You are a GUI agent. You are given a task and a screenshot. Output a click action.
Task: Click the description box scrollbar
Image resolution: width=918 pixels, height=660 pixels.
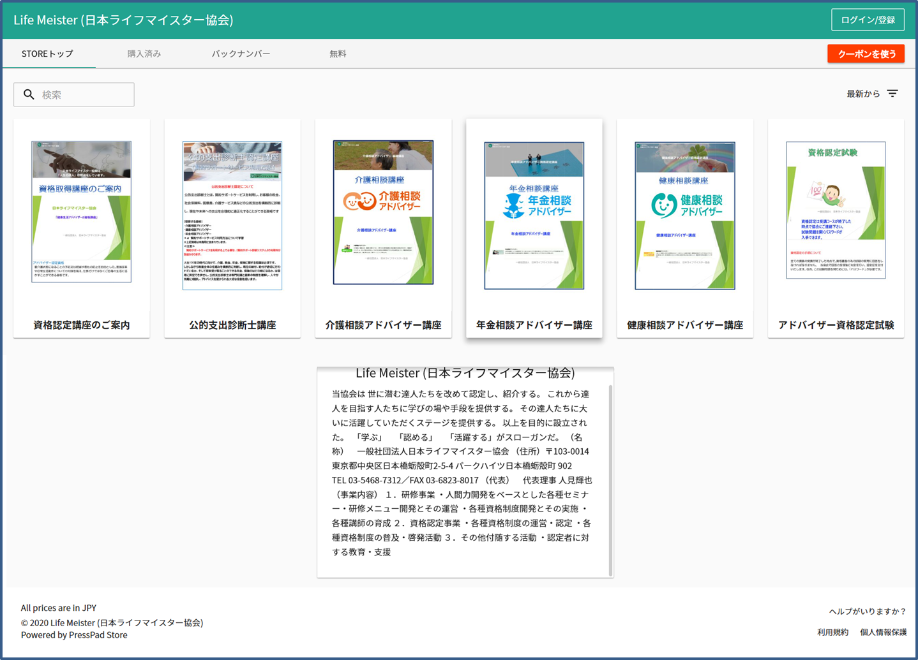click(610, 480)
